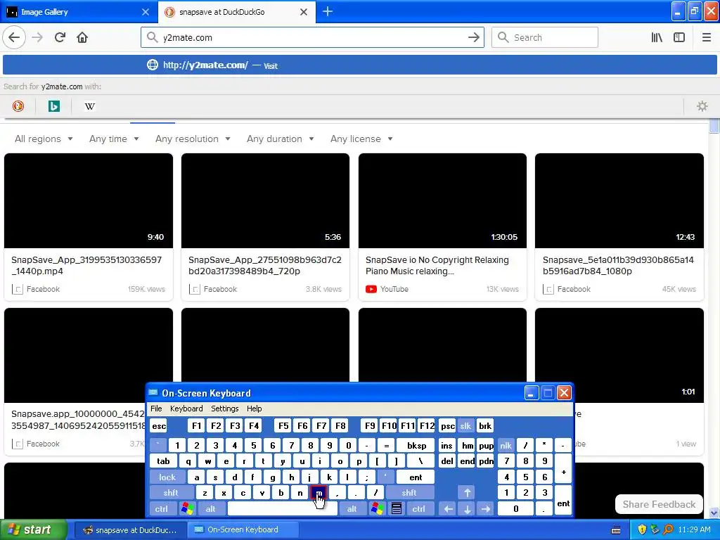Open the 12:43 Snapsave 1080p video thumbnail
Viewport: 720px width, 540px height.
coord(619,200)
